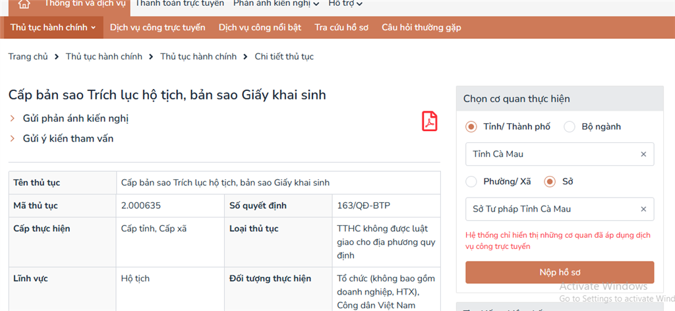This screenshot has height=311, width=675.
Task: Select the Hộ tịch field value
Action: 135,279
